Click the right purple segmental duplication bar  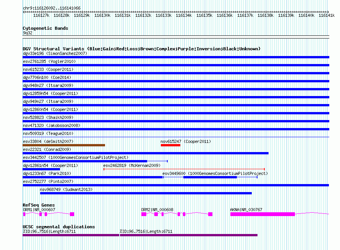point(189,235)
